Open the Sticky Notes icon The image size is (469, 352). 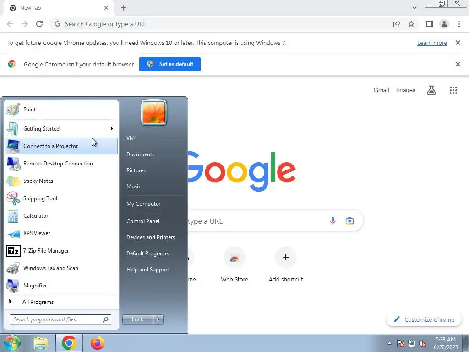(13, 181)
